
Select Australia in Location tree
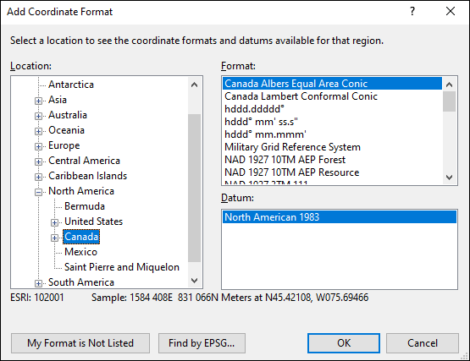pos(68,115)
